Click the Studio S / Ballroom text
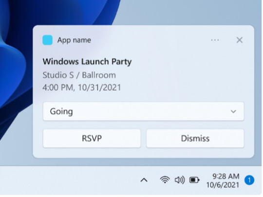The image size is (263, 197). point(79,75)
